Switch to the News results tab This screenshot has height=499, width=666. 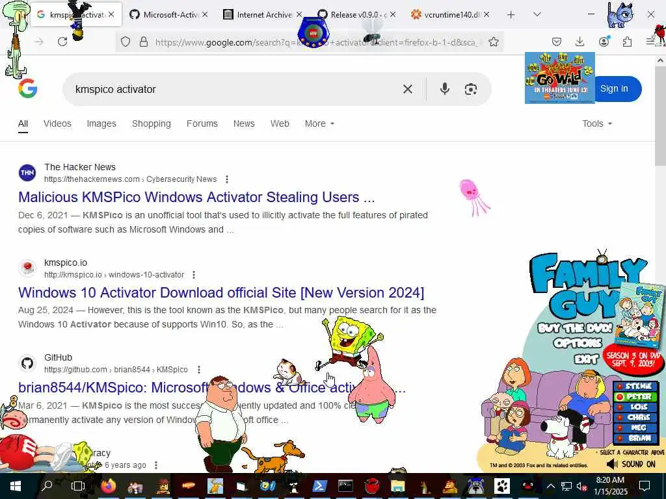click(244, 123)
